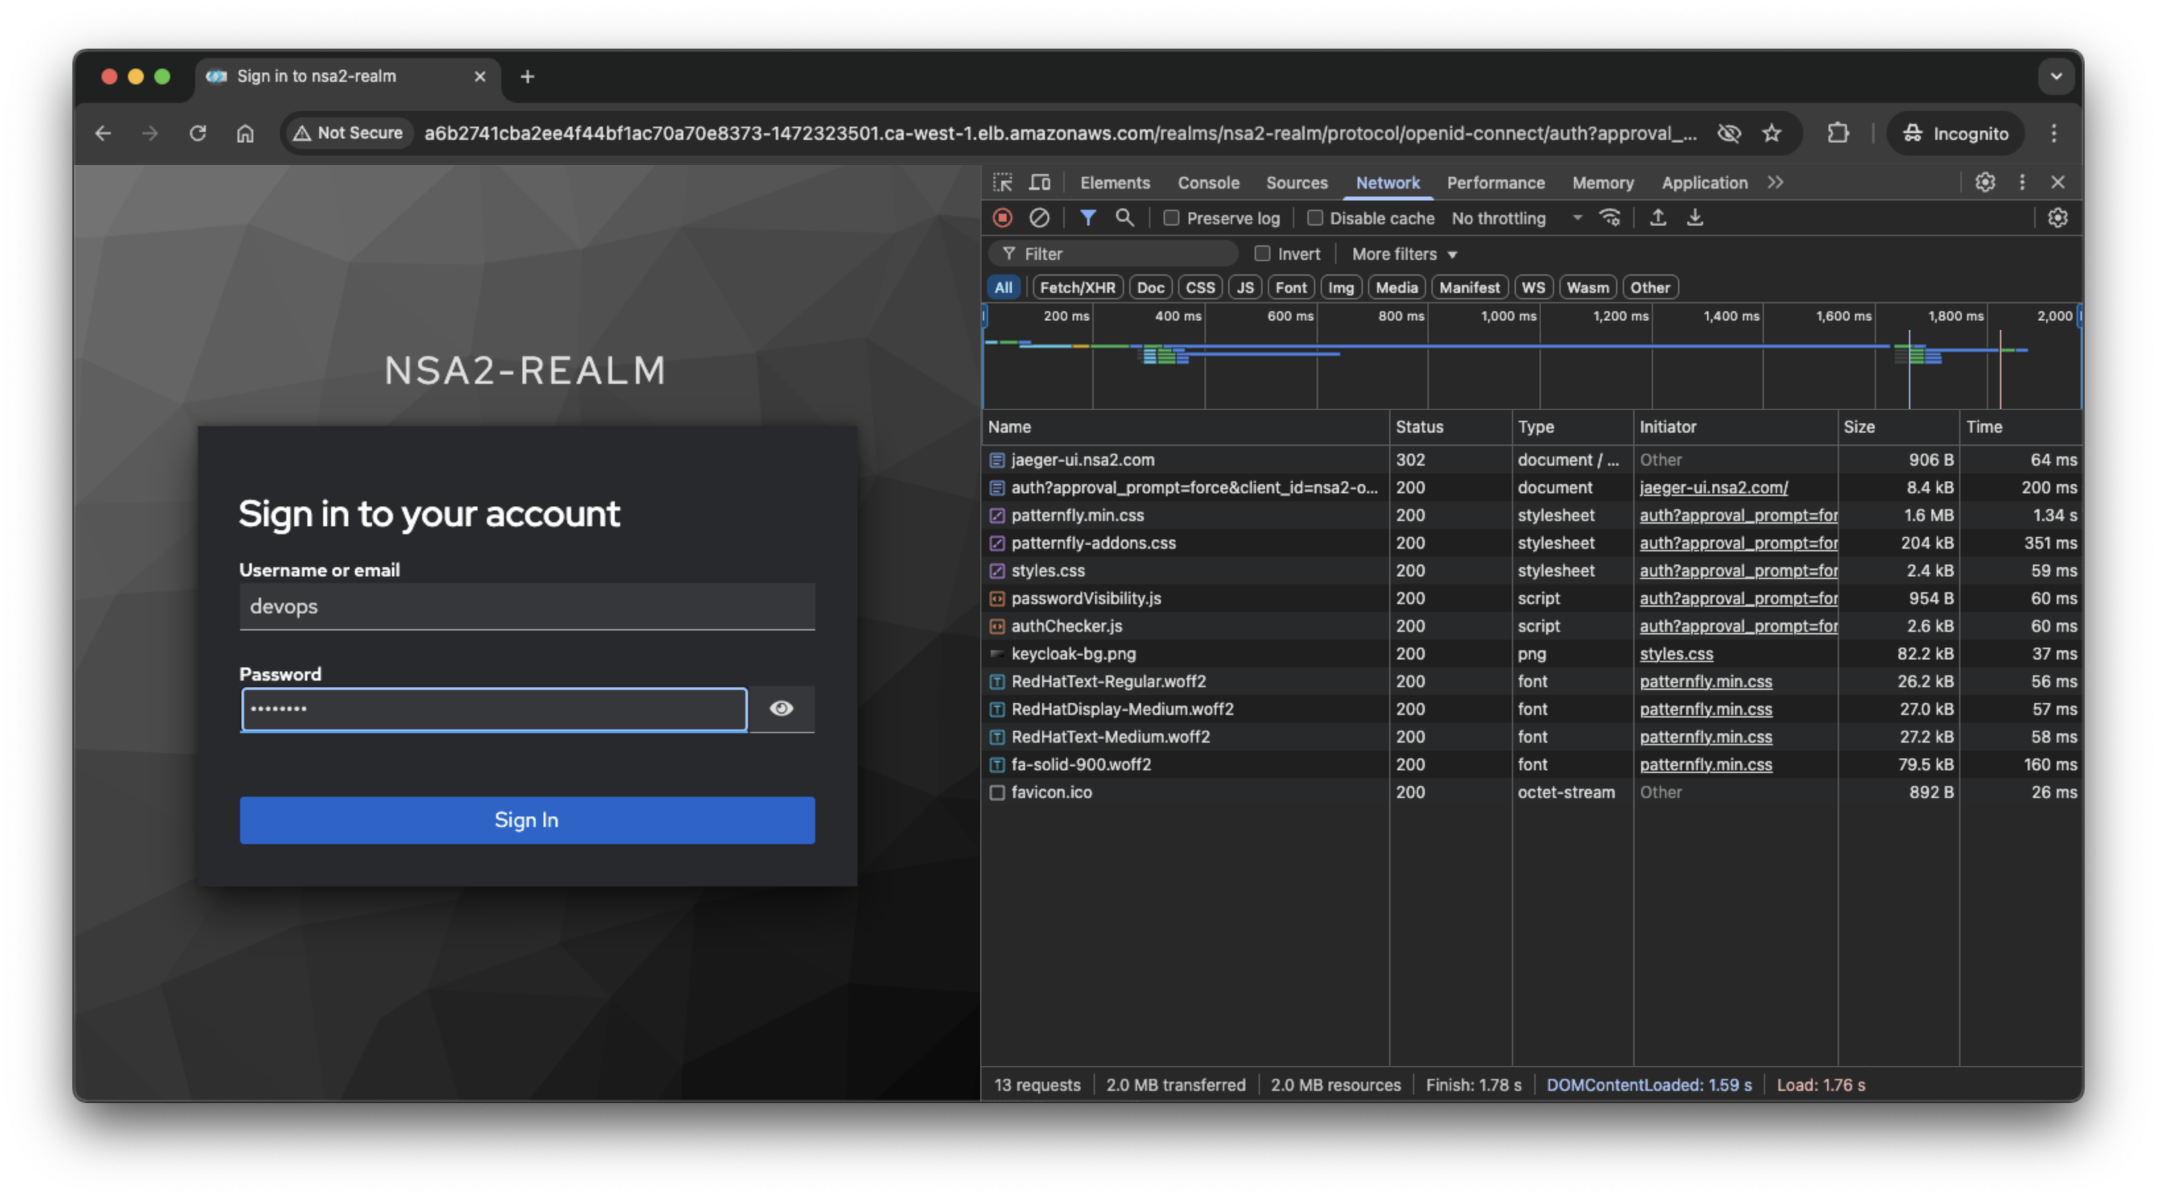
Task: Filter requests by WS type
Action: point(1533,287)
